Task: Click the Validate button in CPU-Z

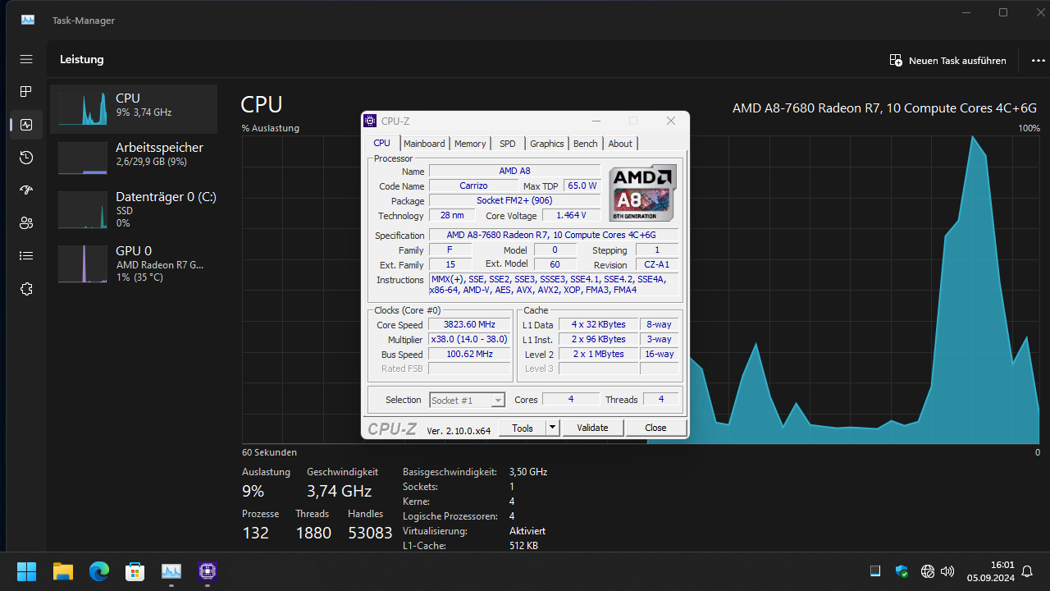Action: [592, 427]
